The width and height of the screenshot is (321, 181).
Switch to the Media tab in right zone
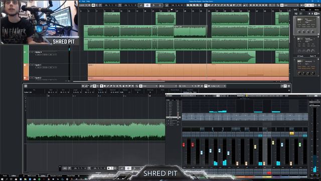coord(302,10)
